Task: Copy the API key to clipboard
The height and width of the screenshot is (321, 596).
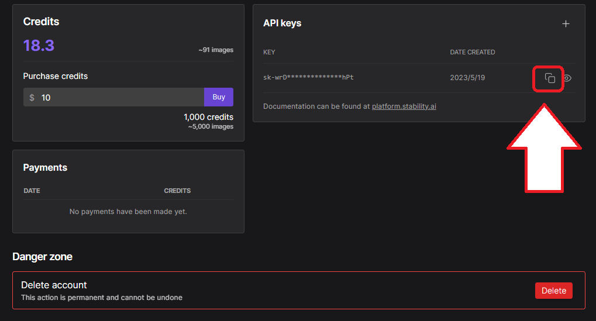Action: point(550,78)
